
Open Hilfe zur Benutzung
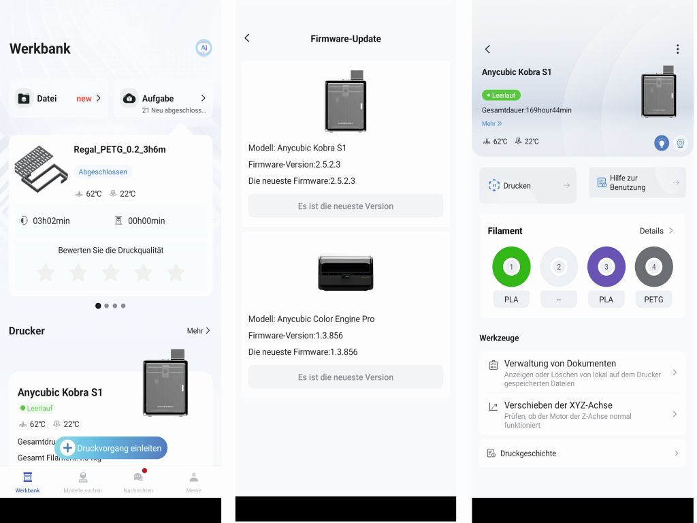637,183
